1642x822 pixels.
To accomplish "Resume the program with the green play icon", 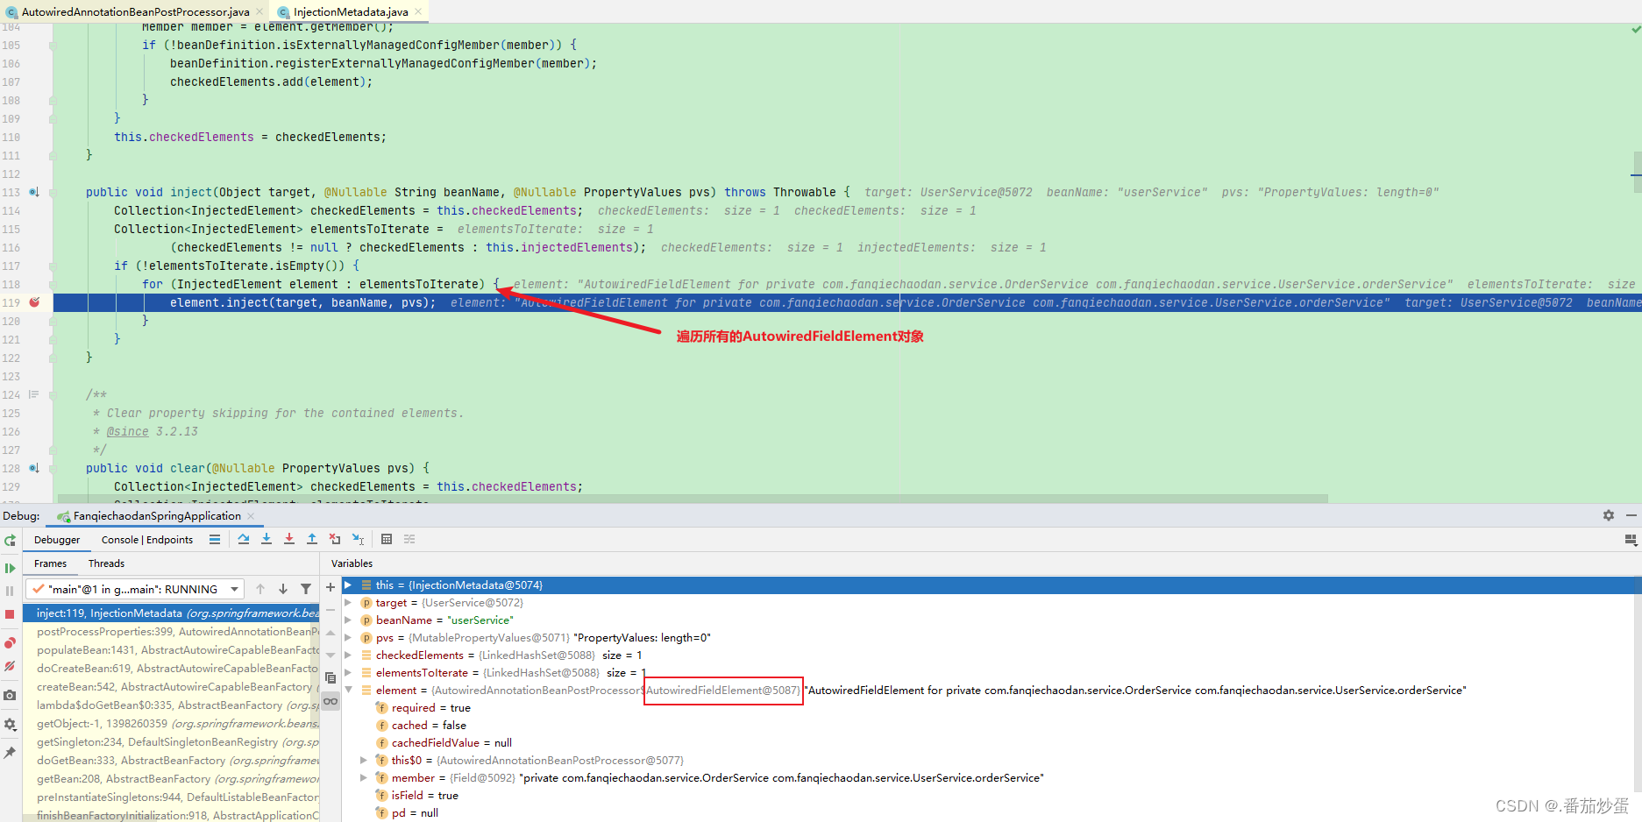I will click(x=10, y=568).
